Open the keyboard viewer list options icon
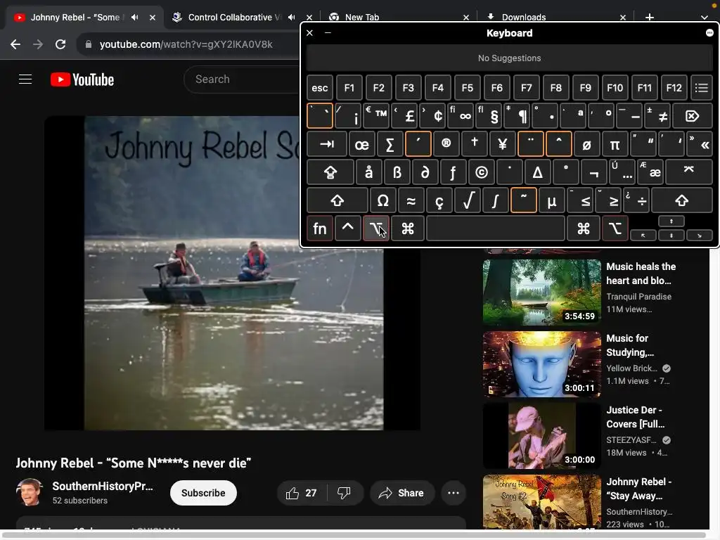 click(x=701, y=88)
